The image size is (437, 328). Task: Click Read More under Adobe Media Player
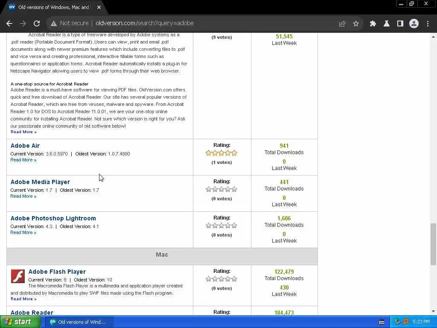click(x=23, y=196)
